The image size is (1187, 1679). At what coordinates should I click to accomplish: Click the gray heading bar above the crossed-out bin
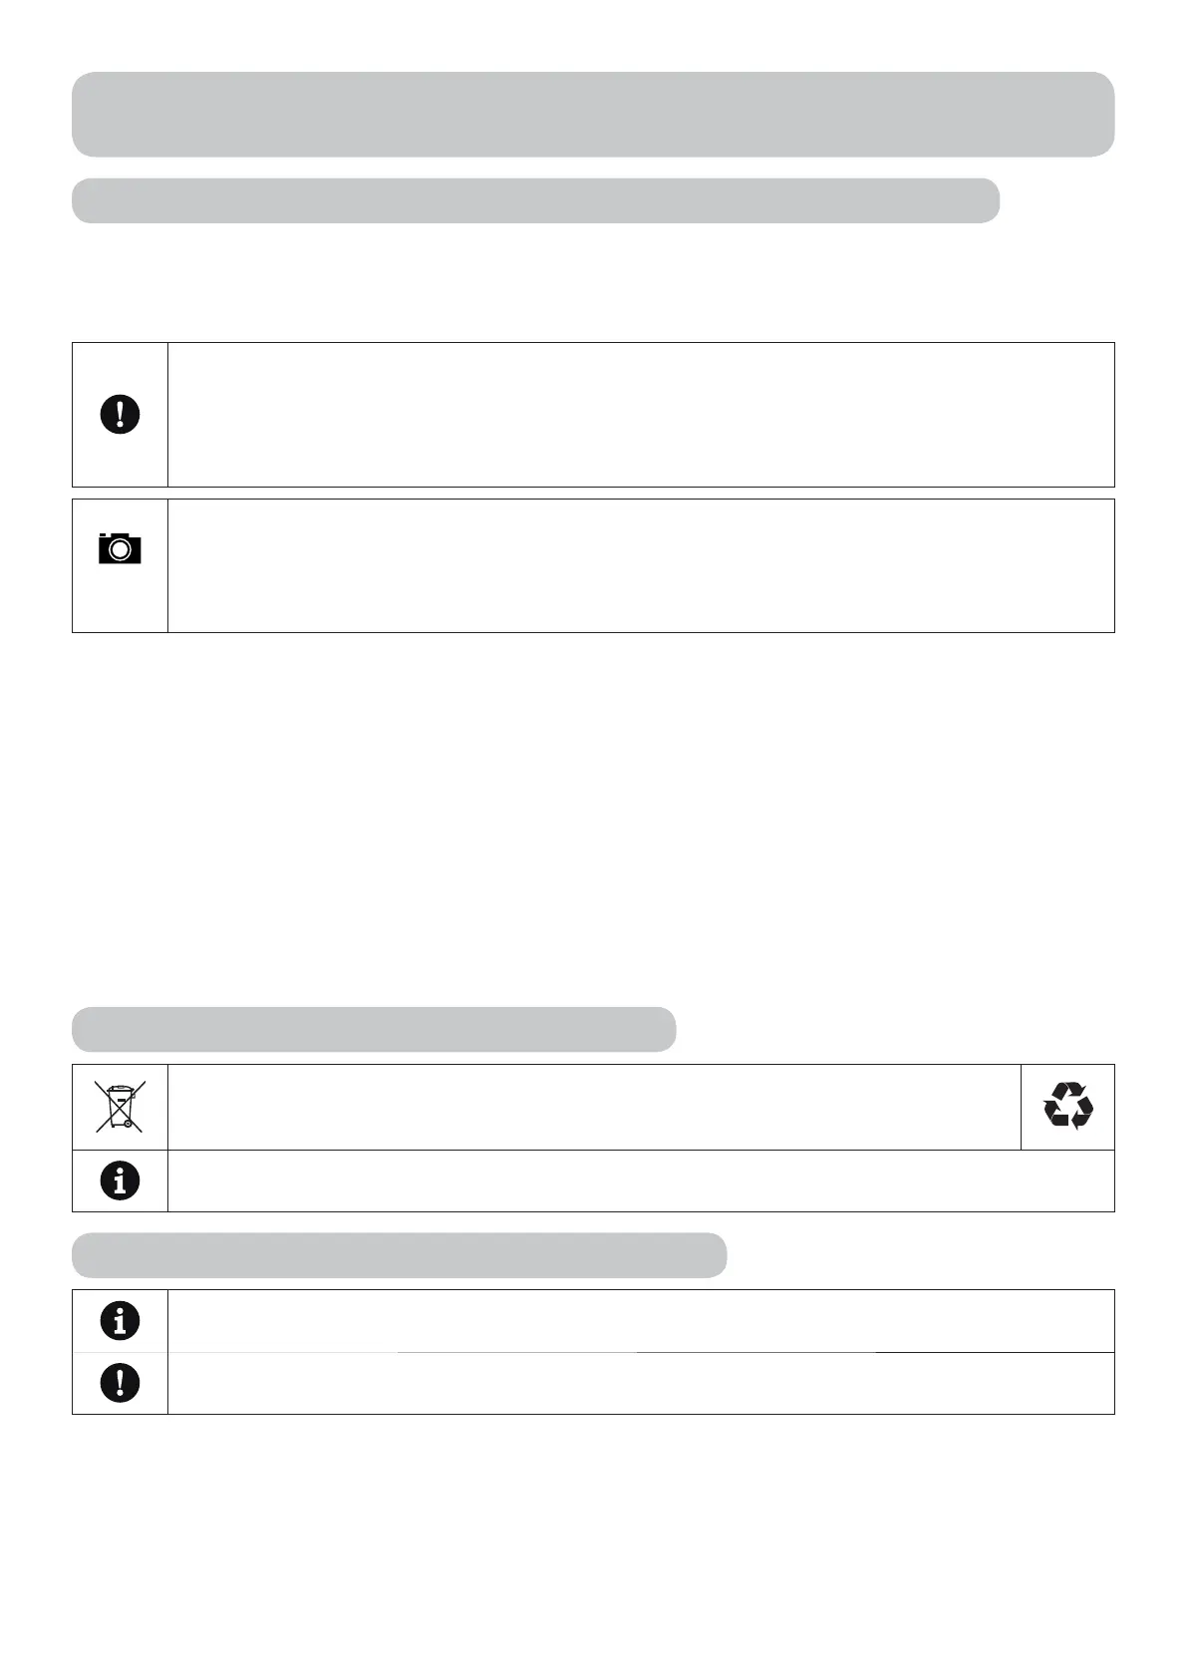tap(374, 1029)
